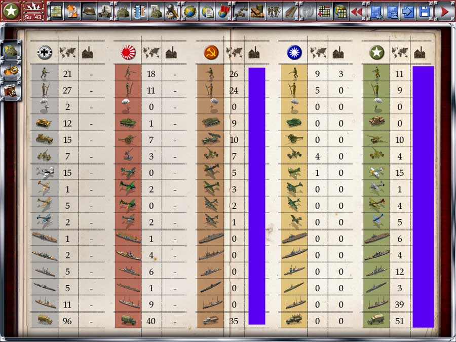This screenshot has width=456, height=342.
Task: Click the Japanese rising sun flag emblem
Action: (128, 53)
